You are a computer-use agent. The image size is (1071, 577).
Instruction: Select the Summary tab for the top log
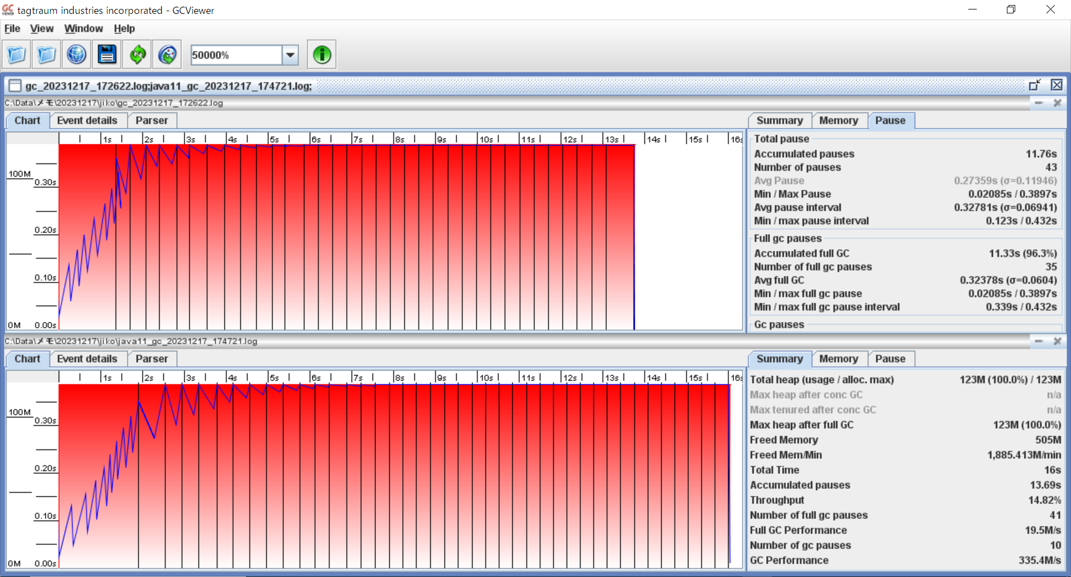coord(779,120)
